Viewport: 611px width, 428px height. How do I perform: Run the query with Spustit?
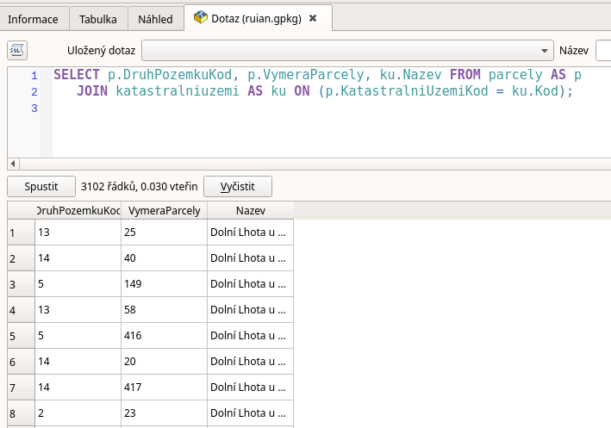[x=41, y=187]
